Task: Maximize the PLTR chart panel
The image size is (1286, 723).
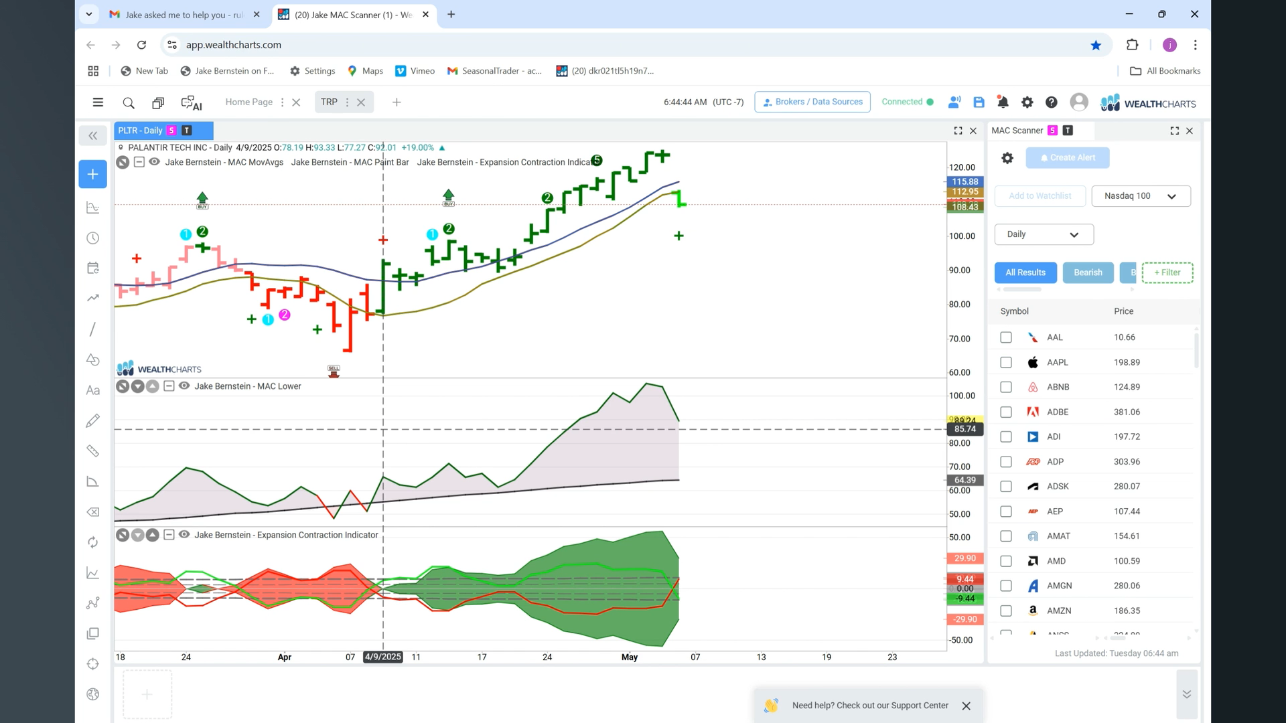Action: pos(958,131)
